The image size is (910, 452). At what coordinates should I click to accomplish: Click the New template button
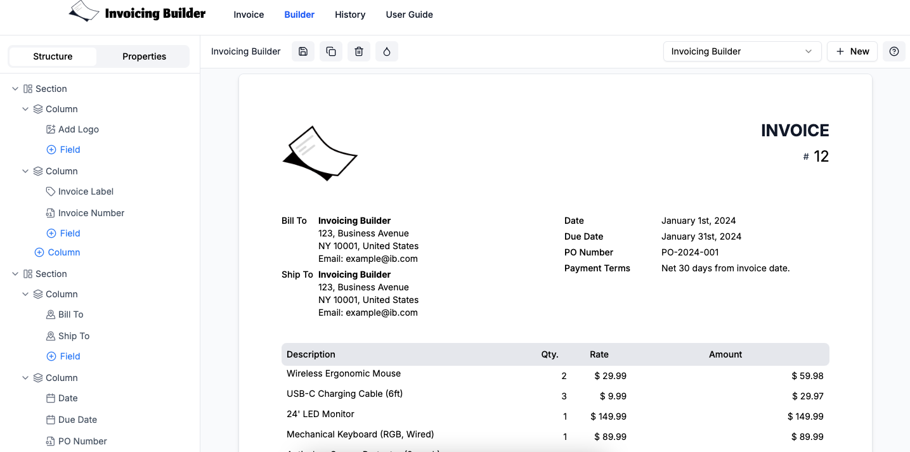tap(852, 51)
